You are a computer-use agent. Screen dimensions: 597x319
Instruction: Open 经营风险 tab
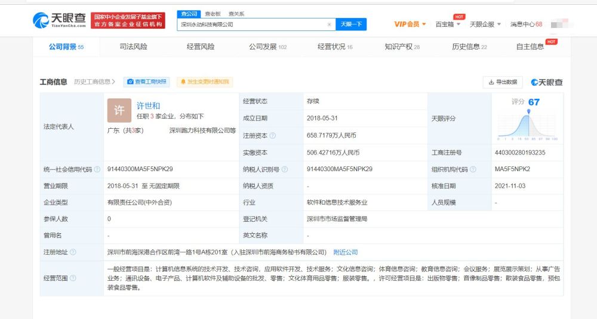pos(201,47)
